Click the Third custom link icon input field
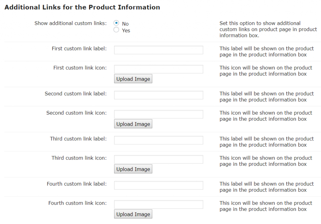The height and width of the screenshot is (224, 321). pos(158,159)
